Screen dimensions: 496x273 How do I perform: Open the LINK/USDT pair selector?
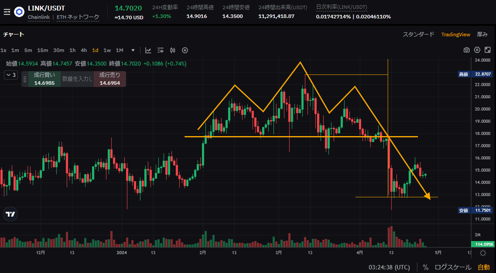click(46, 8)
